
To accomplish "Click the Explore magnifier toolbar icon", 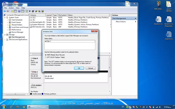I will click(39, 11).
